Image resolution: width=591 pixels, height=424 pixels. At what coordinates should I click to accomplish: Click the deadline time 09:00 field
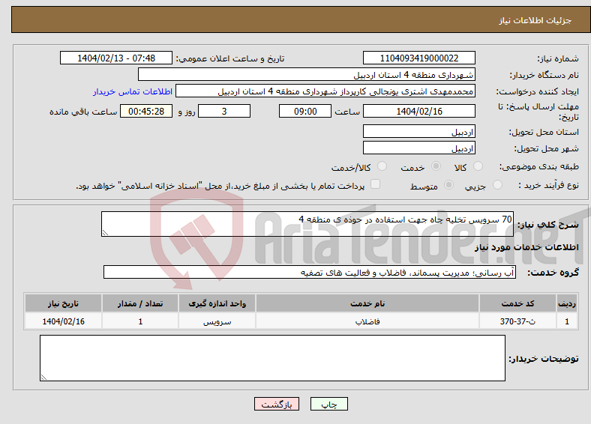[305, 111]
